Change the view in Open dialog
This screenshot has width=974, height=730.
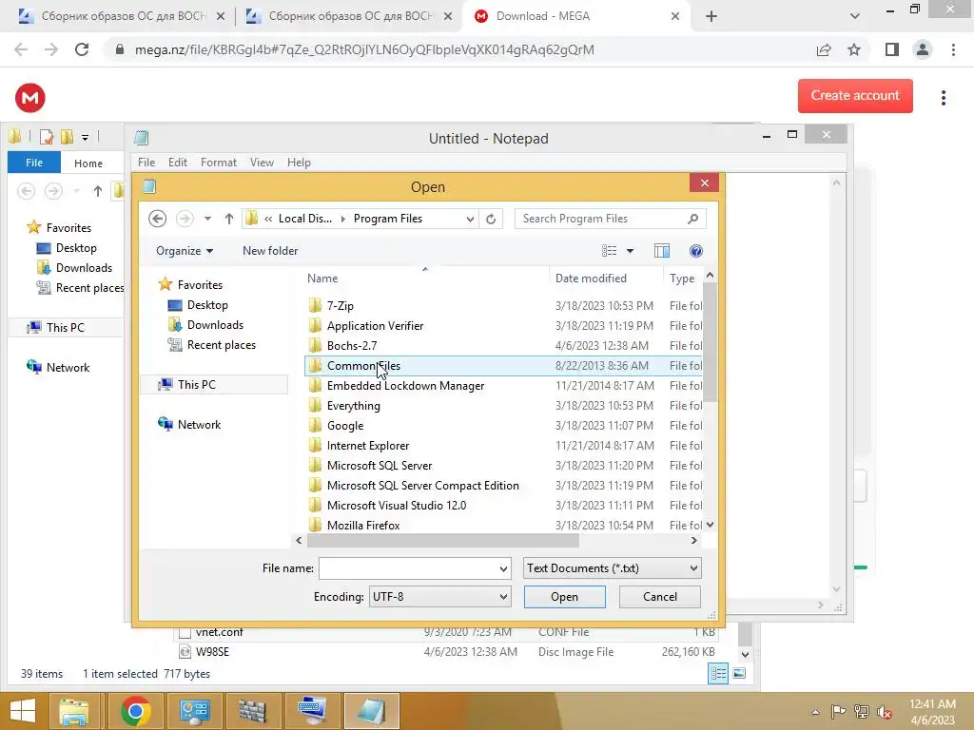609,251
